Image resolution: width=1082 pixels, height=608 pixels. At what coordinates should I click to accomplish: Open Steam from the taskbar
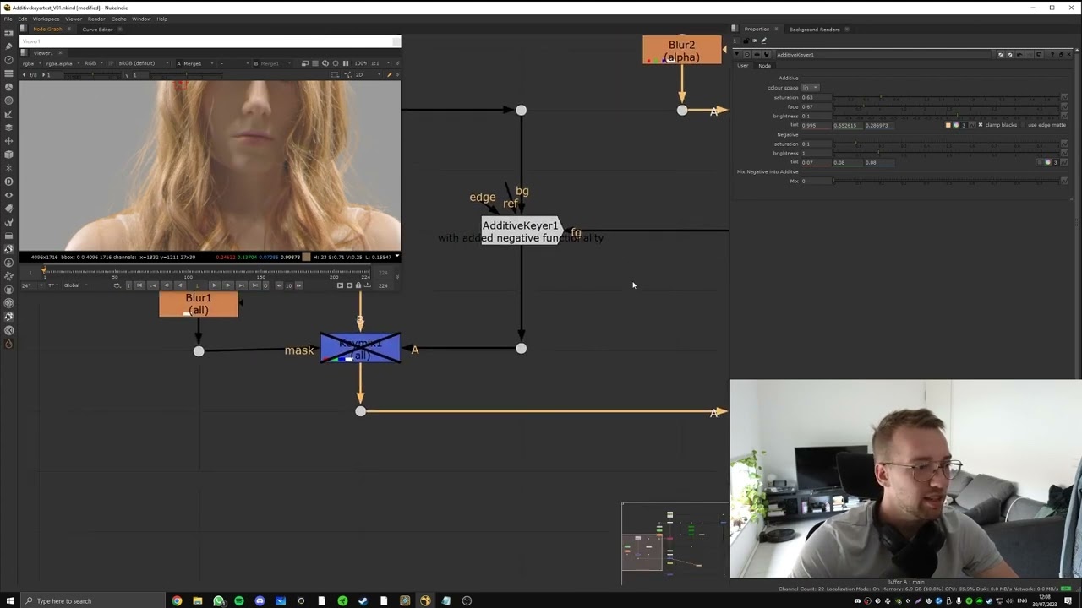pos(363,600)
